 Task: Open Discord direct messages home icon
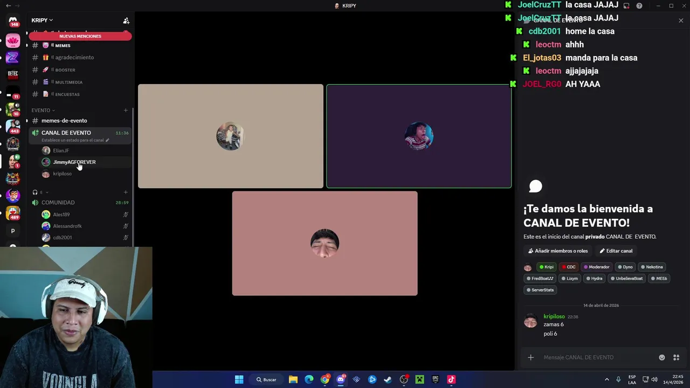tap(13, 20)
